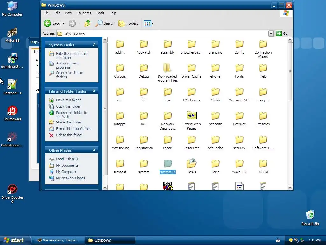
Task: Select the WBEM folder
Action: (263, 167)
